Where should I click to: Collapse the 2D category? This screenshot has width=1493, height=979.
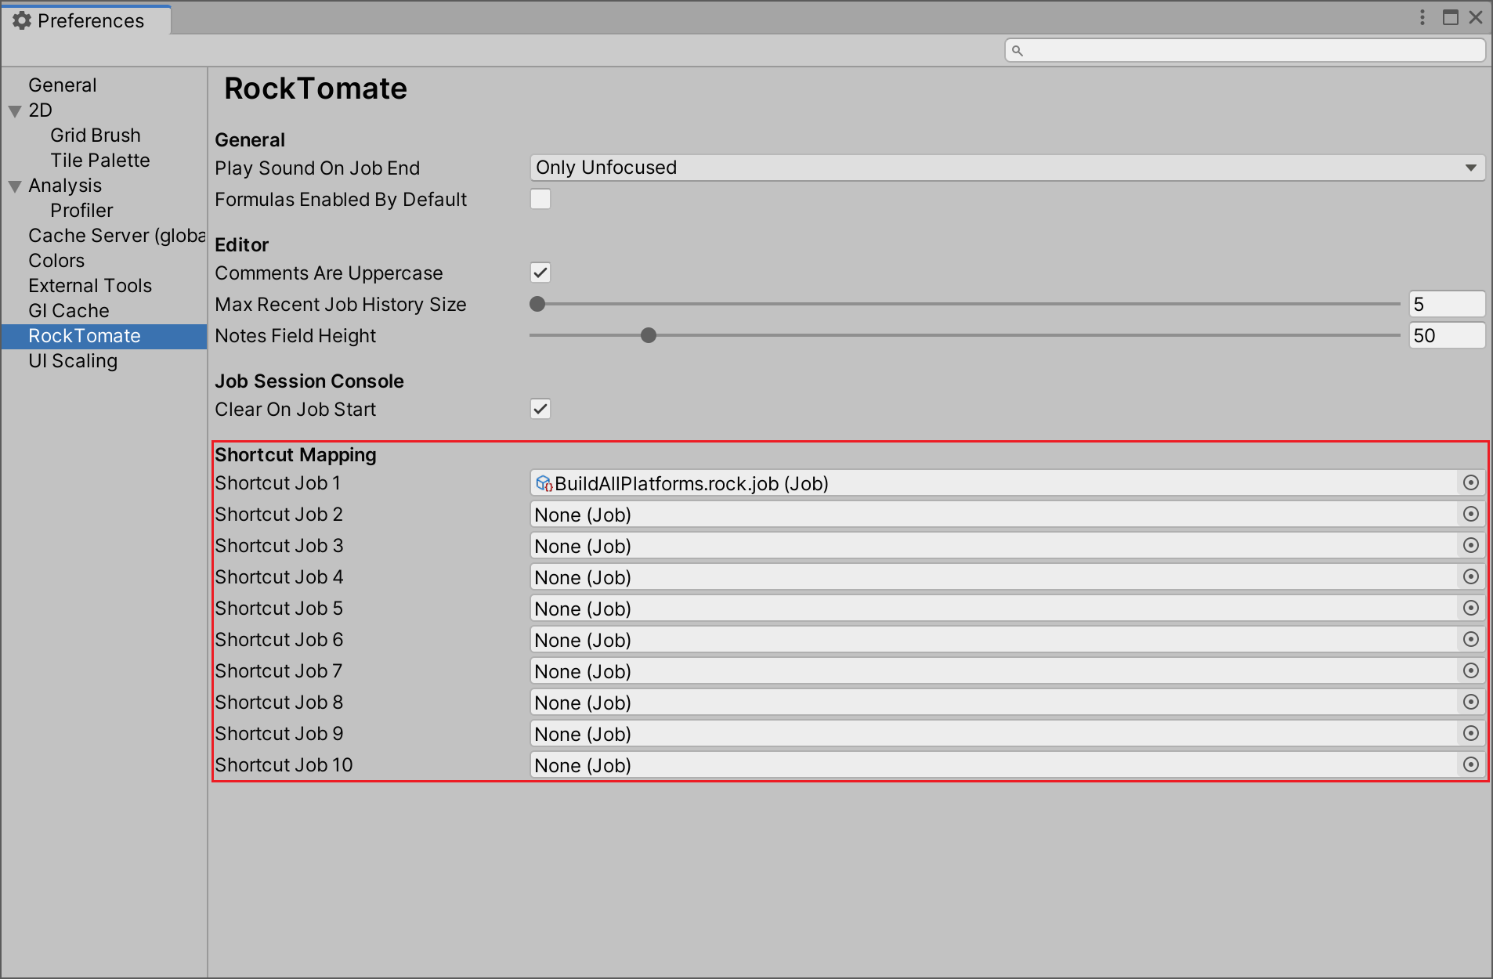point(15,111)
